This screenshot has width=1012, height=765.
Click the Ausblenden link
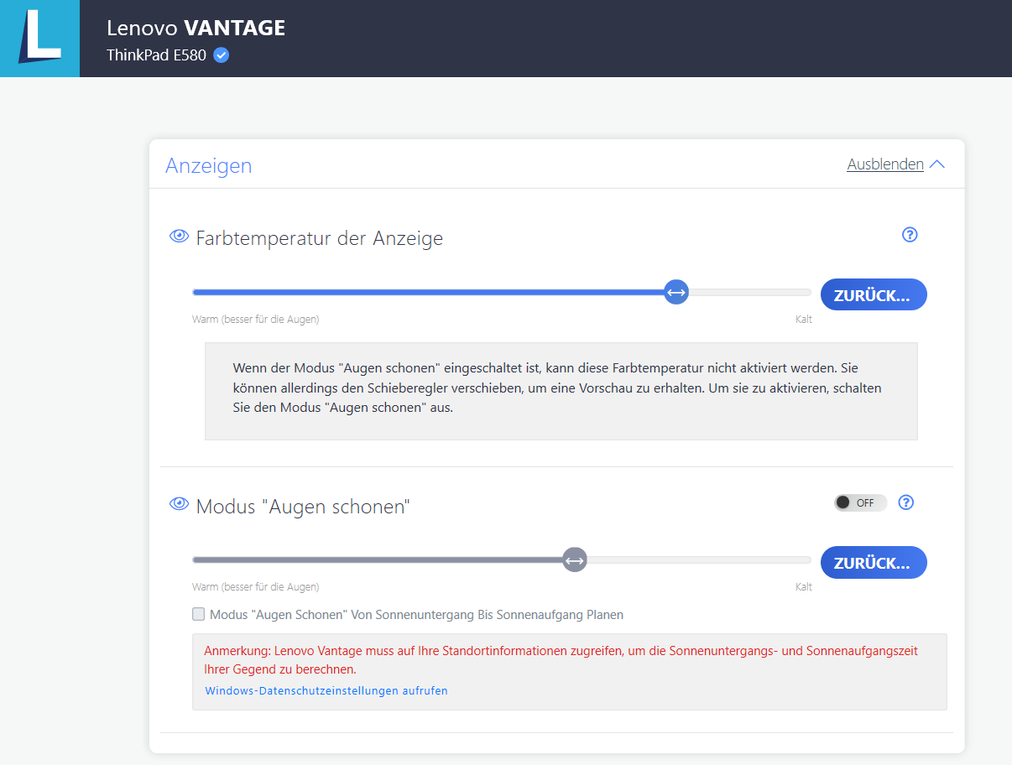point(885,164)
